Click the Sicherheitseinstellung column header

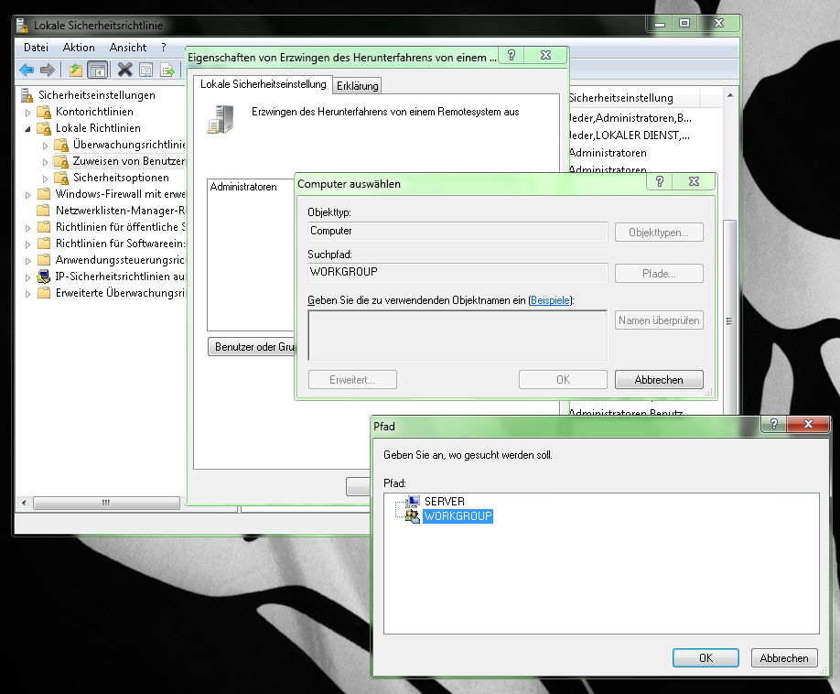[x=634, y=98]
